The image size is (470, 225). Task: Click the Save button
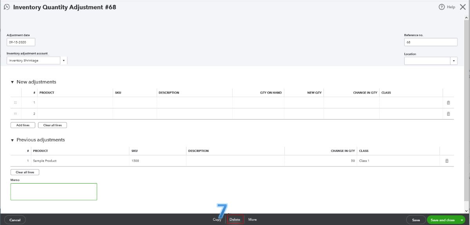416,220
